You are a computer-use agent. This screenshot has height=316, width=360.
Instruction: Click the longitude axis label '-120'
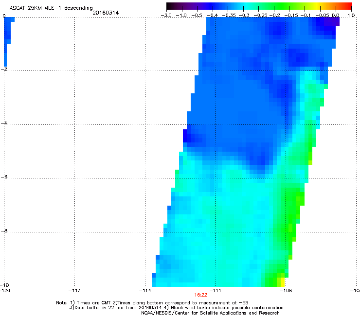5,291
